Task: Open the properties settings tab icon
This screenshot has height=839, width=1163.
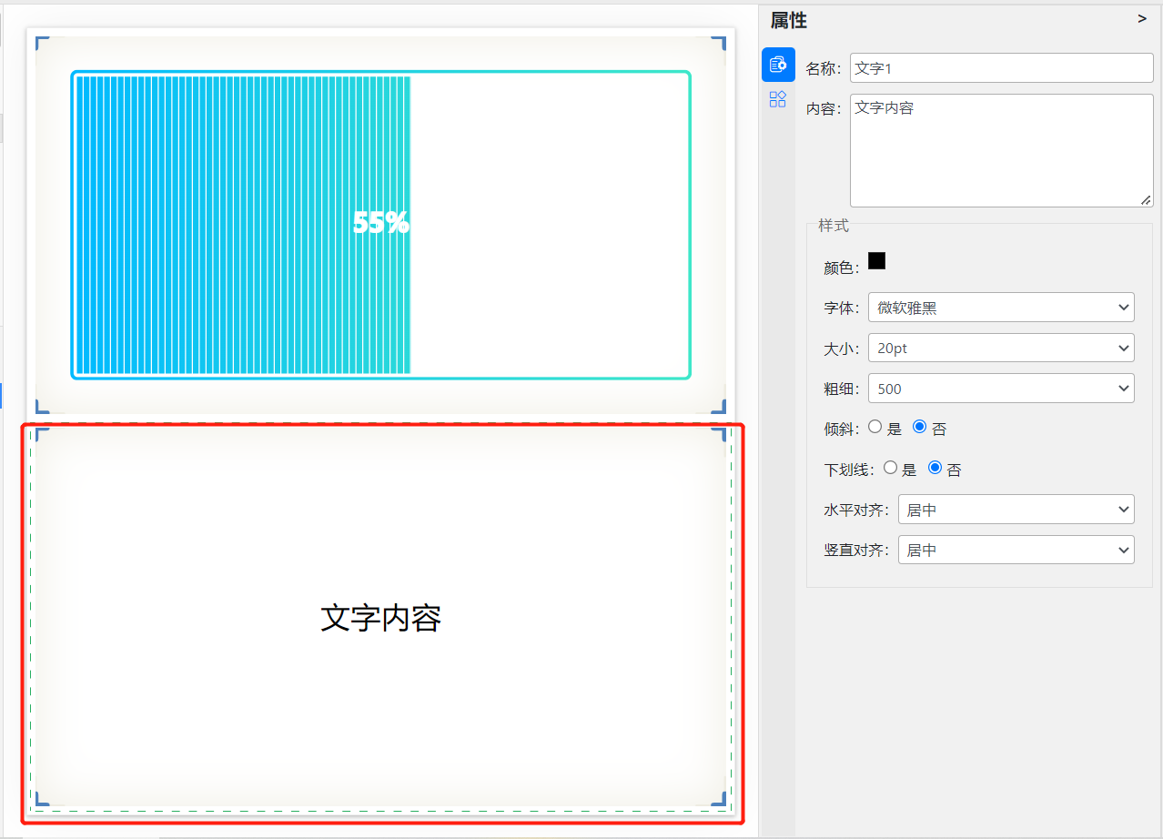Action: [x=778, y=65]
